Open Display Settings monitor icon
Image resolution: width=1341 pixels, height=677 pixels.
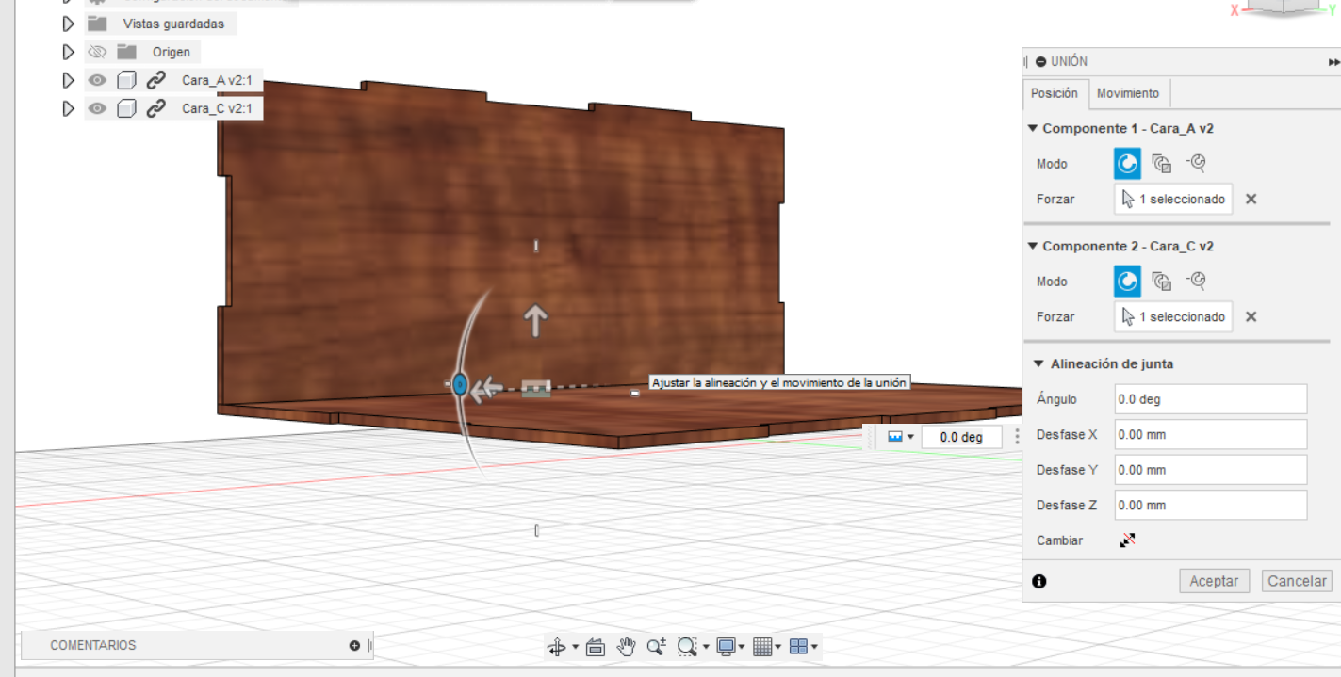click(726, 647)
